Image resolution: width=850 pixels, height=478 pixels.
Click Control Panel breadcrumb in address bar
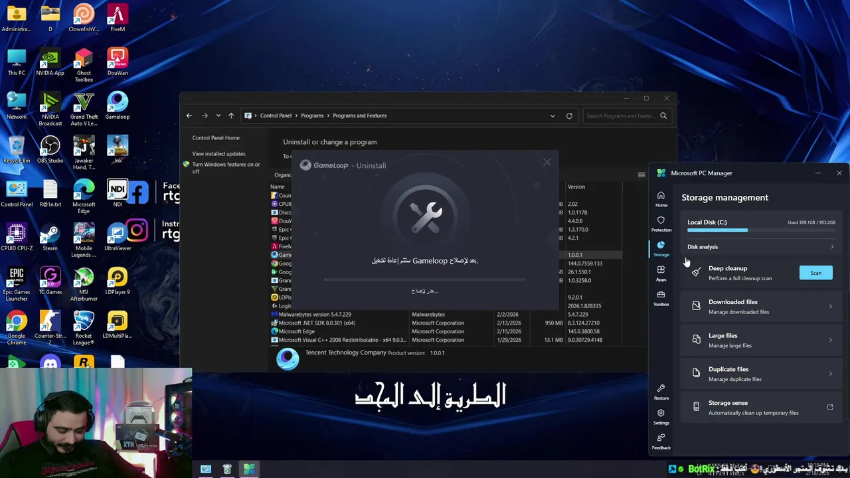coord(276,116)
